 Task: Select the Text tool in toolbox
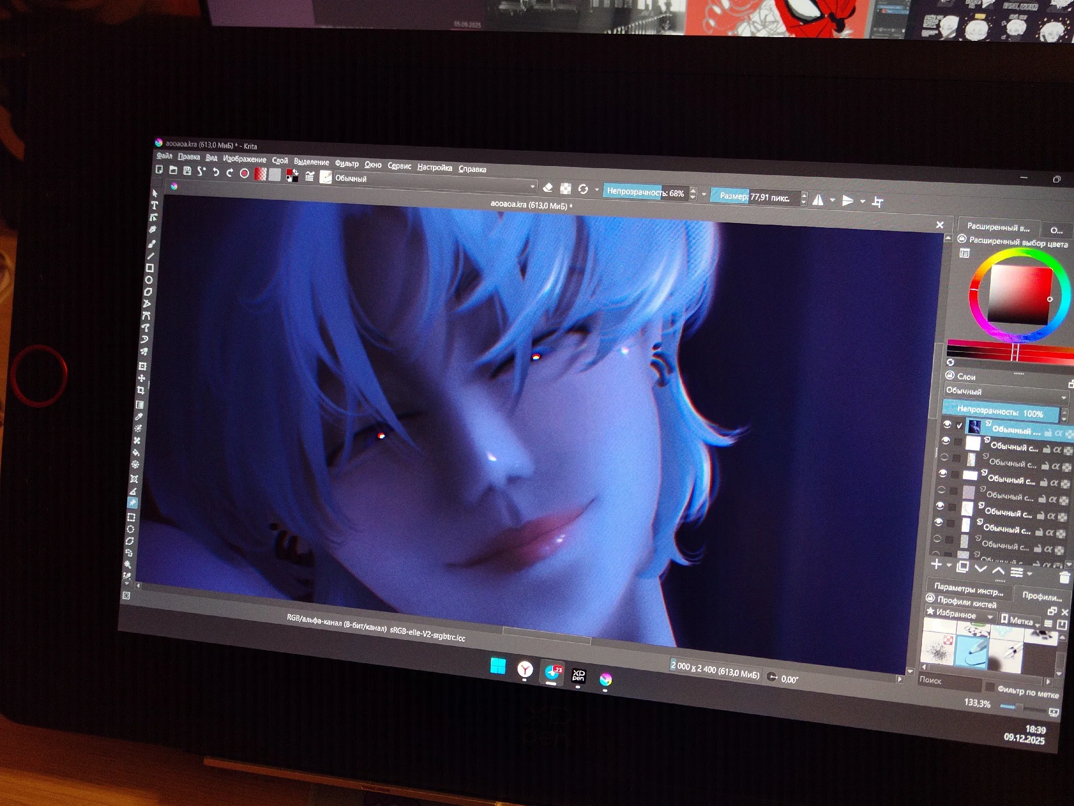pyautogui.click(x=155, y=205)
